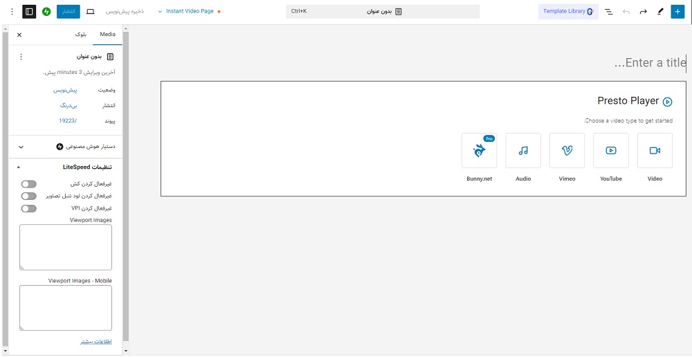Click the undo arrow icon
Image resolution: width=692 pixels, height=357 pixels.
[x=626, y=12]
